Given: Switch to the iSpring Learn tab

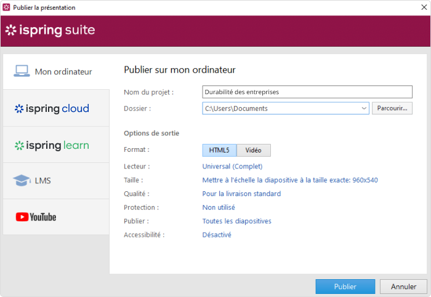Looking at the screenshot, I should click(x=56, y=145).
